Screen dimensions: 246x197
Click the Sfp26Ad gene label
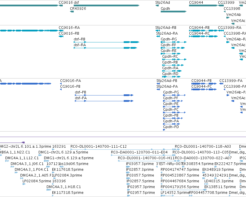click(x=162, y=3)
